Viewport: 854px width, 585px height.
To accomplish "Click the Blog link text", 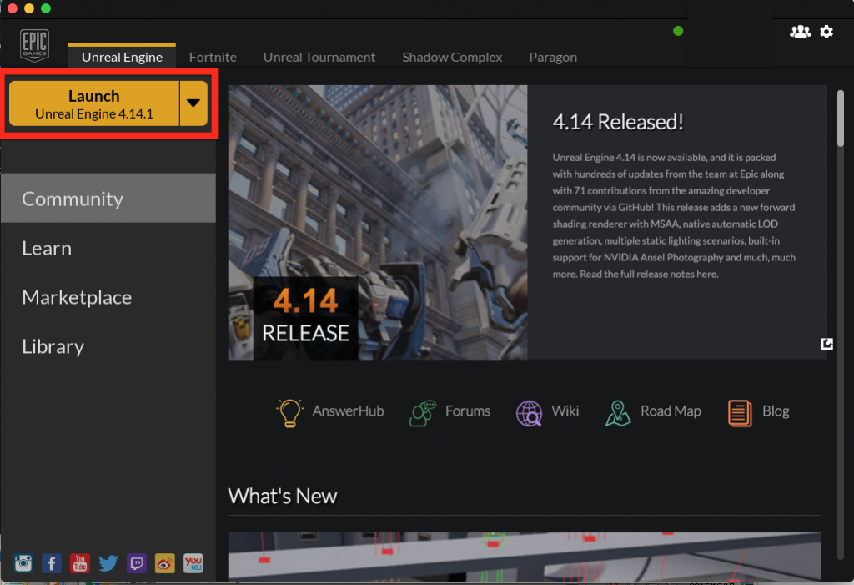I will coord(776,411).
